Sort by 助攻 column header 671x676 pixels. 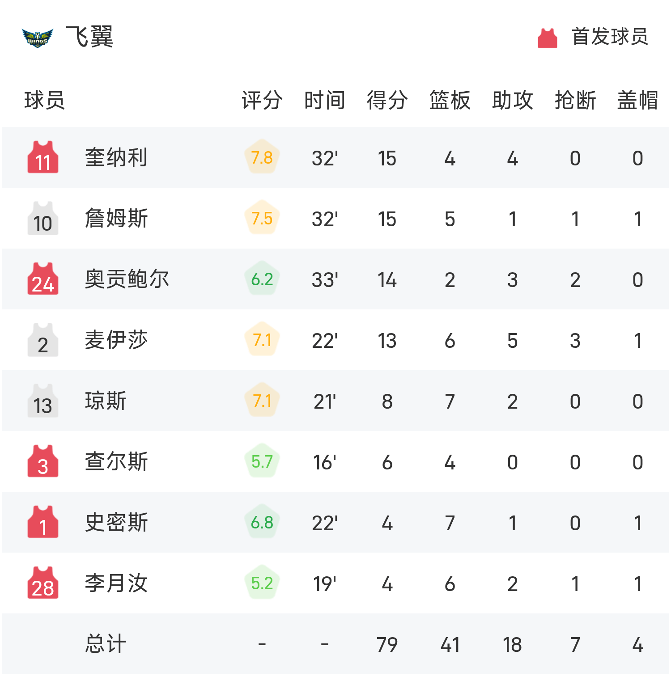[x=512, y=100]
